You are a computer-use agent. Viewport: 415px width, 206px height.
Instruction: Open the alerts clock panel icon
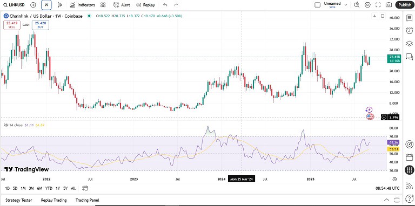410,31
